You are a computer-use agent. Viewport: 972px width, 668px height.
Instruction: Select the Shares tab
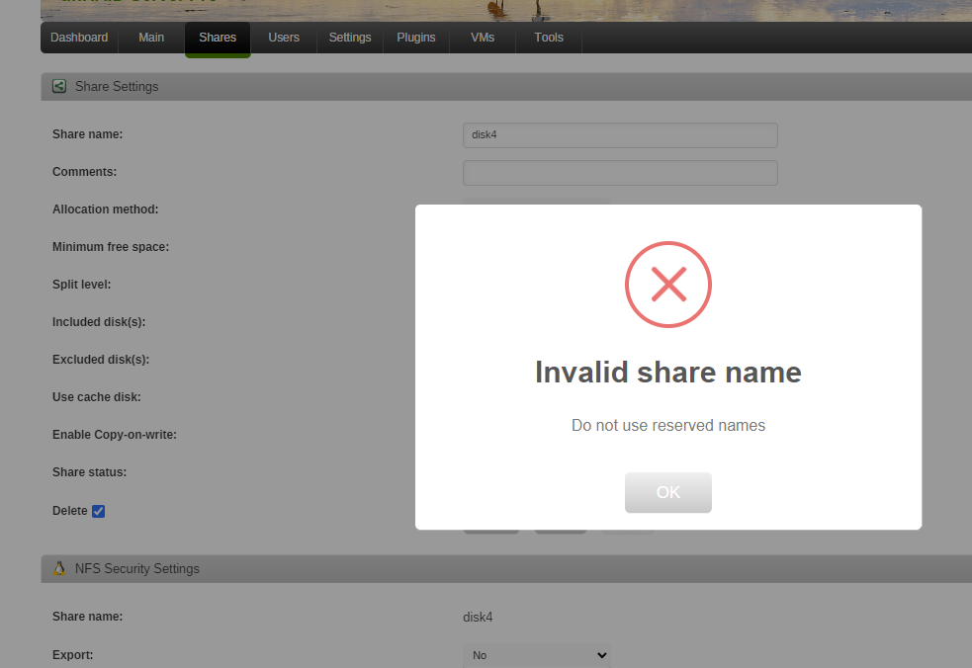pos(218,38)
